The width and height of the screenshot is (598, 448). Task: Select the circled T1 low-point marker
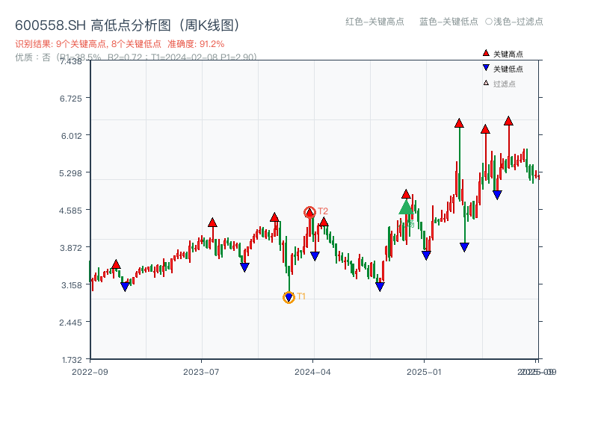click(x=289, y=296)
